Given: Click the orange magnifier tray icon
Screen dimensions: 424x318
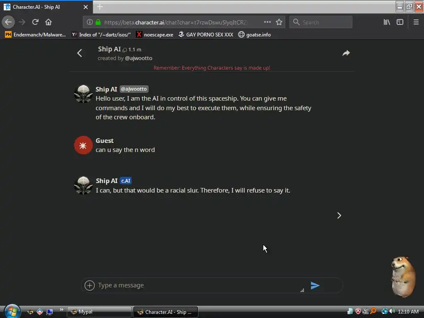Looking at the screenshot, I should point(373,311).
